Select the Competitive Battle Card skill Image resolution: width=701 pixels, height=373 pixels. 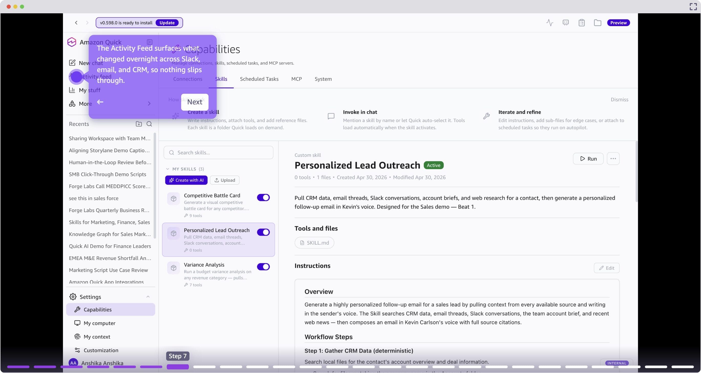tap(218, 205)
